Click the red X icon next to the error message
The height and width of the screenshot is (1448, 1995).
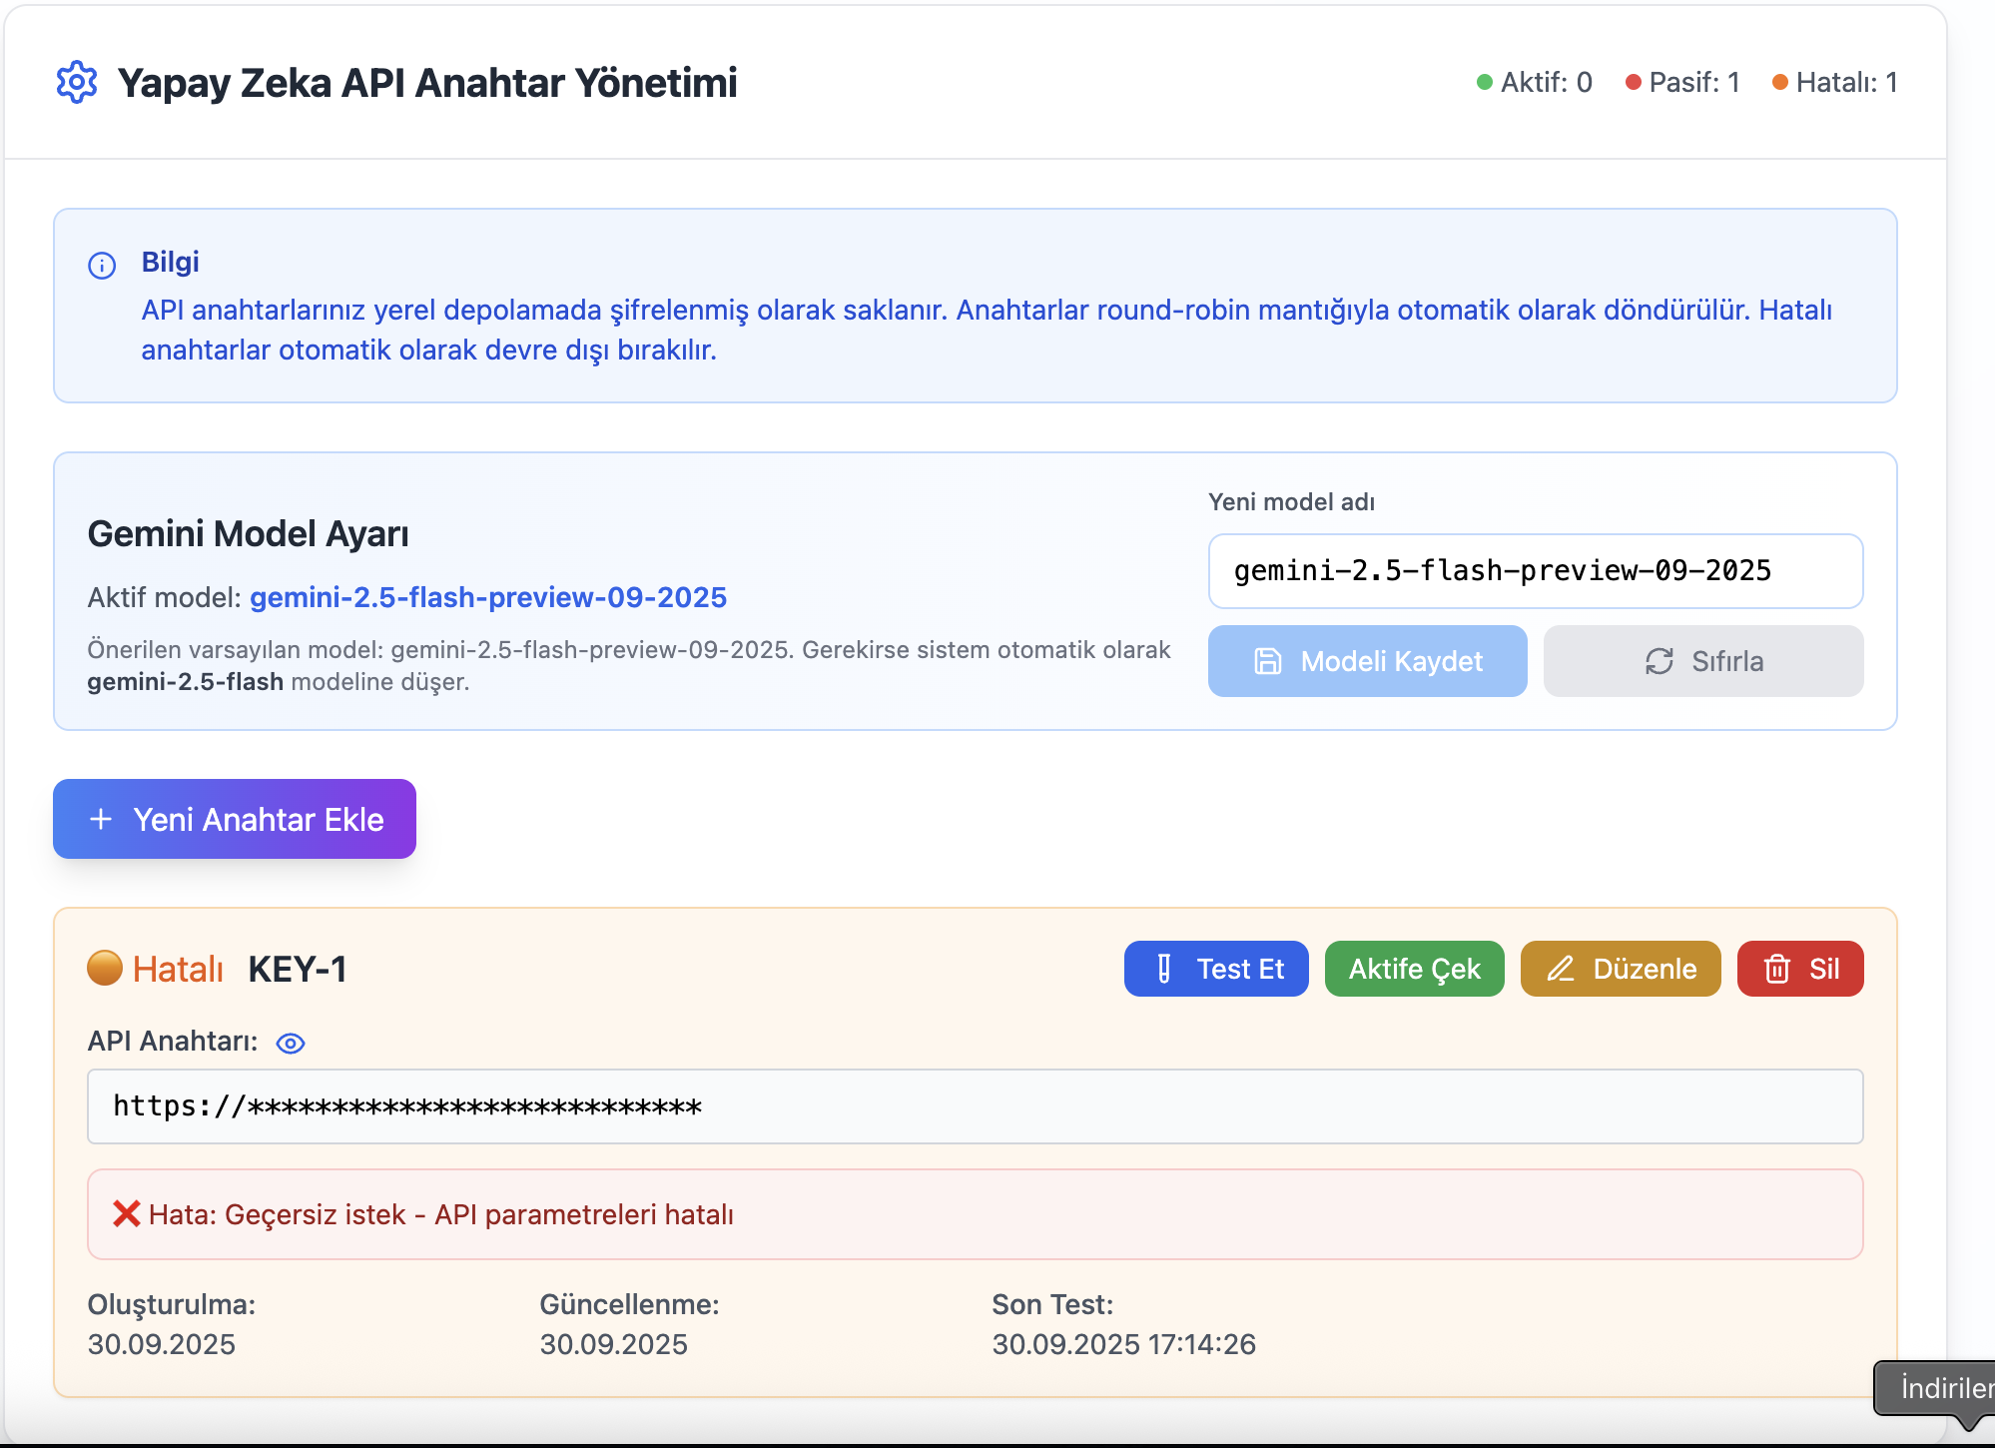tap(126, 1214)
